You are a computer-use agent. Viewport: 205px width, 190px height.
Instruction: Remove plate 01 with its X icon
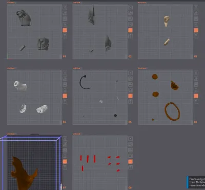pyautogui.click(x=65, y=7)
